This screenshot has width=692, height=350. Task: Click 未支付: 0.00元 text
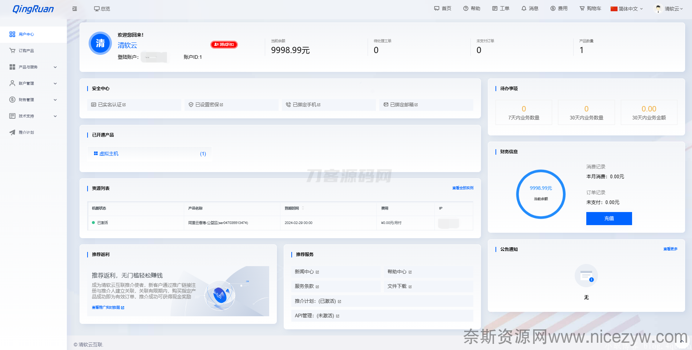tap(603, 203)
